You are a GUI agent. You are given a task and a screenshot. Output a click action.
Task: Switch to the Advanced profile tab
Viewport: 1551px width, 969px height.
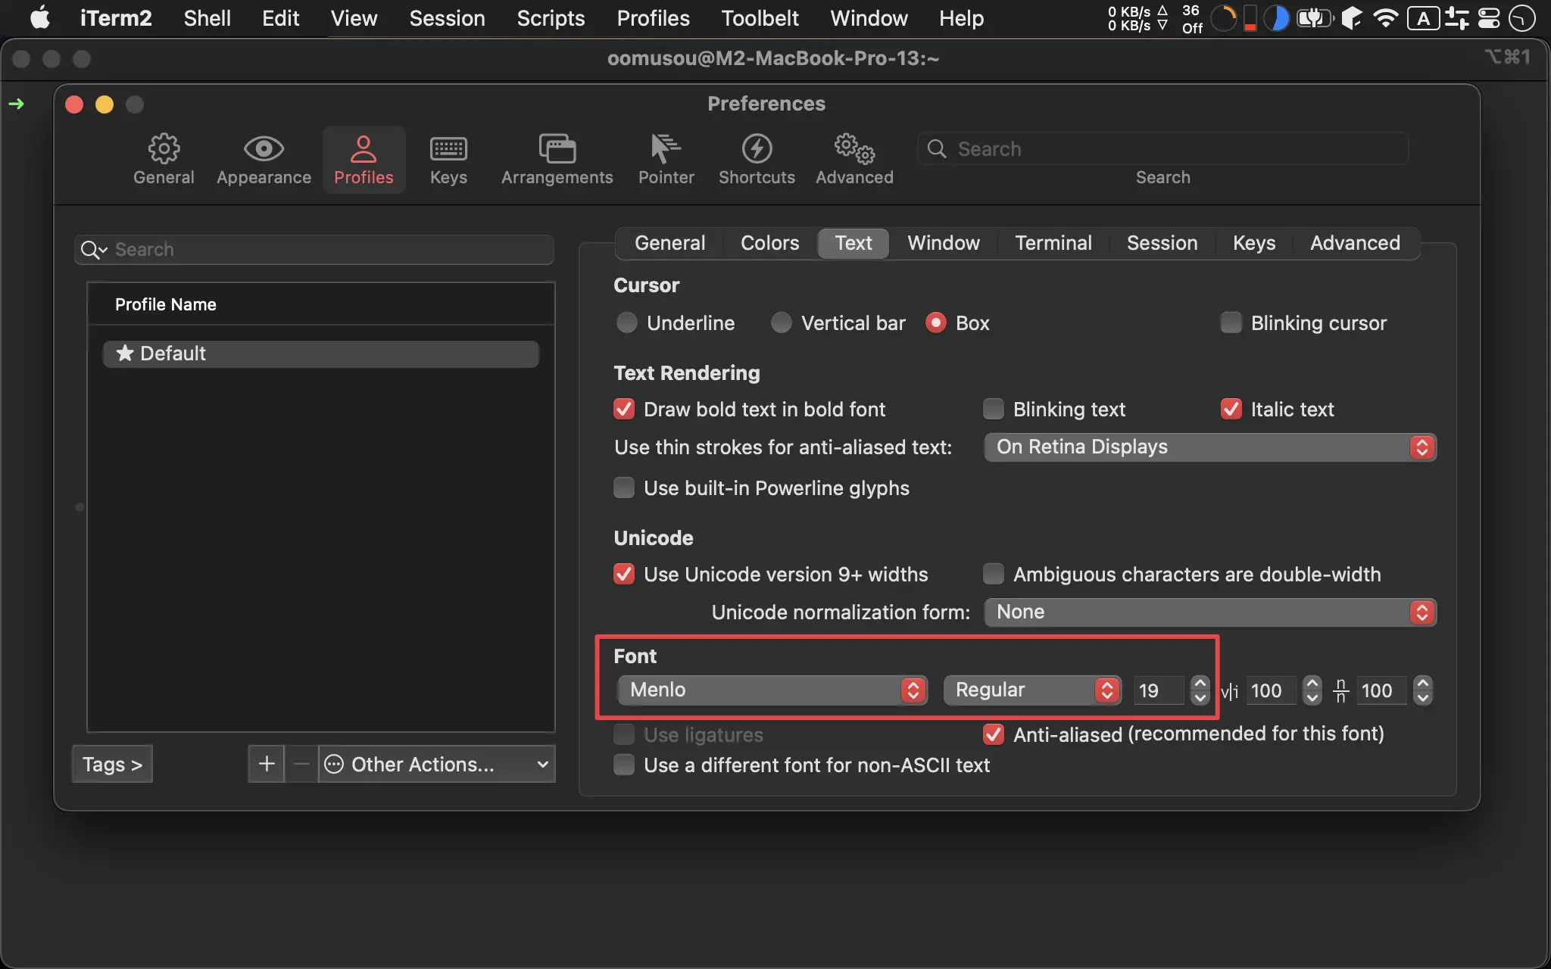coord(1355,243)
